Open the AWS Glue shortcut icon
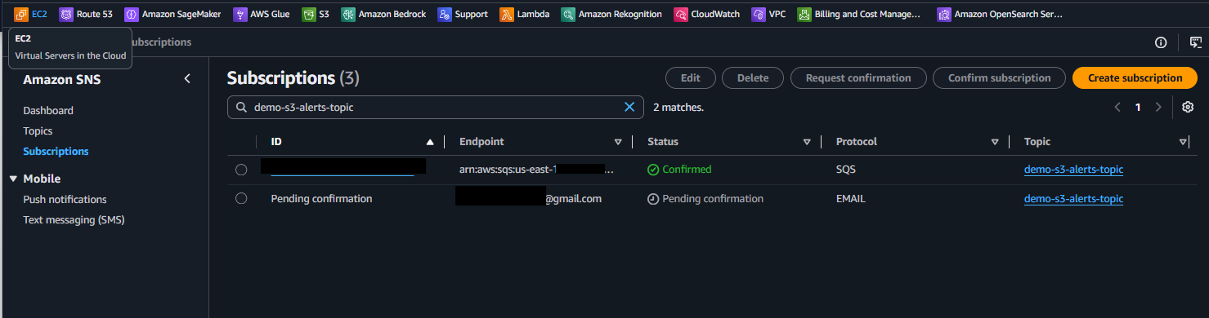Viewport: 1209px width, 318px height. 240,14
